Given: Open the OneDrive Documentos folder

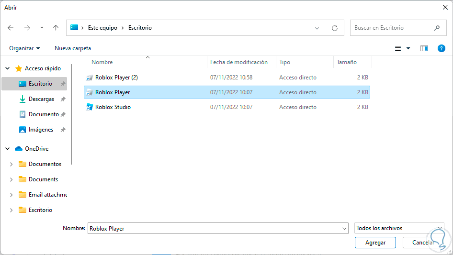Looking at the screenshot, I should click(x=45, y=164).
